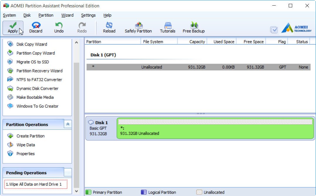316x196 pixels.
Task: Open the Partition menu
Action: pos(46,15)
